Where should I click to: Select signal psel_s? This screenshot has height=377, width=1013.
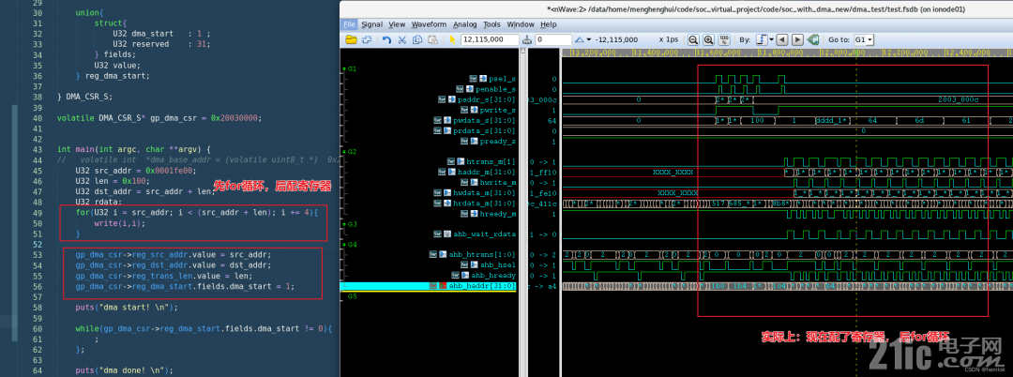[x=502, y=79]
